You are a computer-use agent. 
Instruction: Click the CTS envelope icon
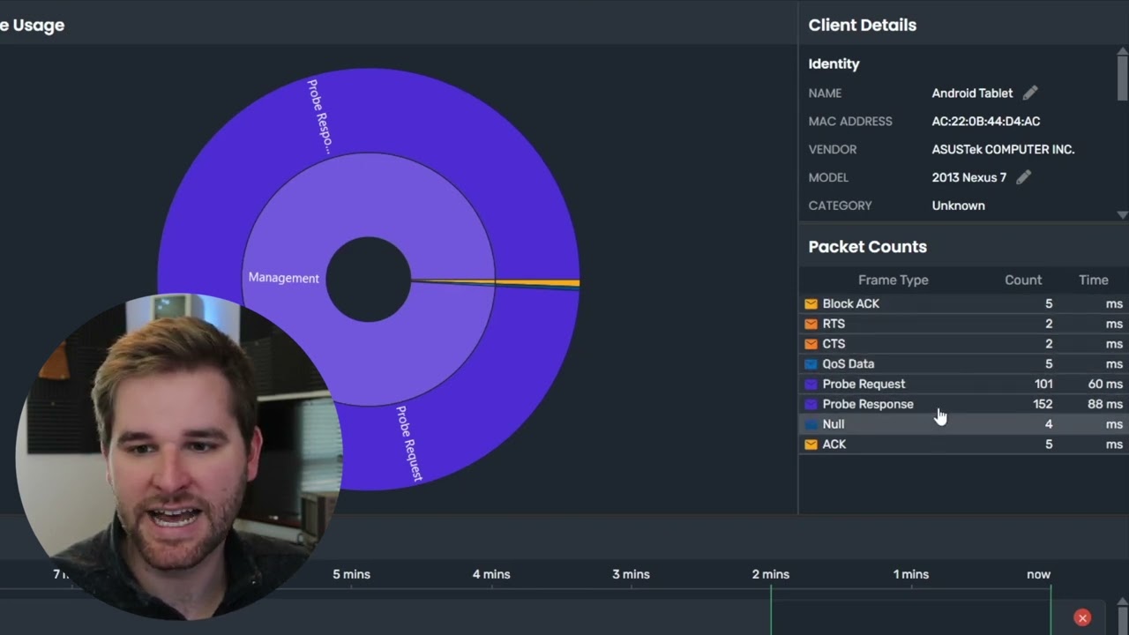point(811,344)
